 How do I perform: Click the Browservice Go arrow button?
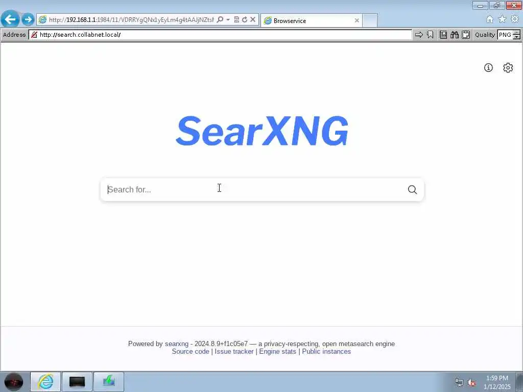pos(419,35)
